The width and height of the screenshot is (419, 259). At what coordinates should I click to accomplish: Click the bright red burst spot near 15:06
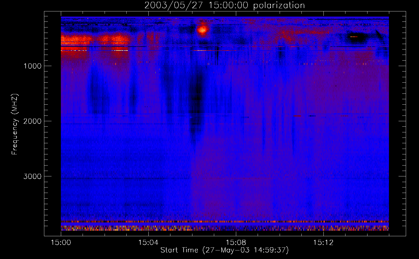[x=202, y=30]
